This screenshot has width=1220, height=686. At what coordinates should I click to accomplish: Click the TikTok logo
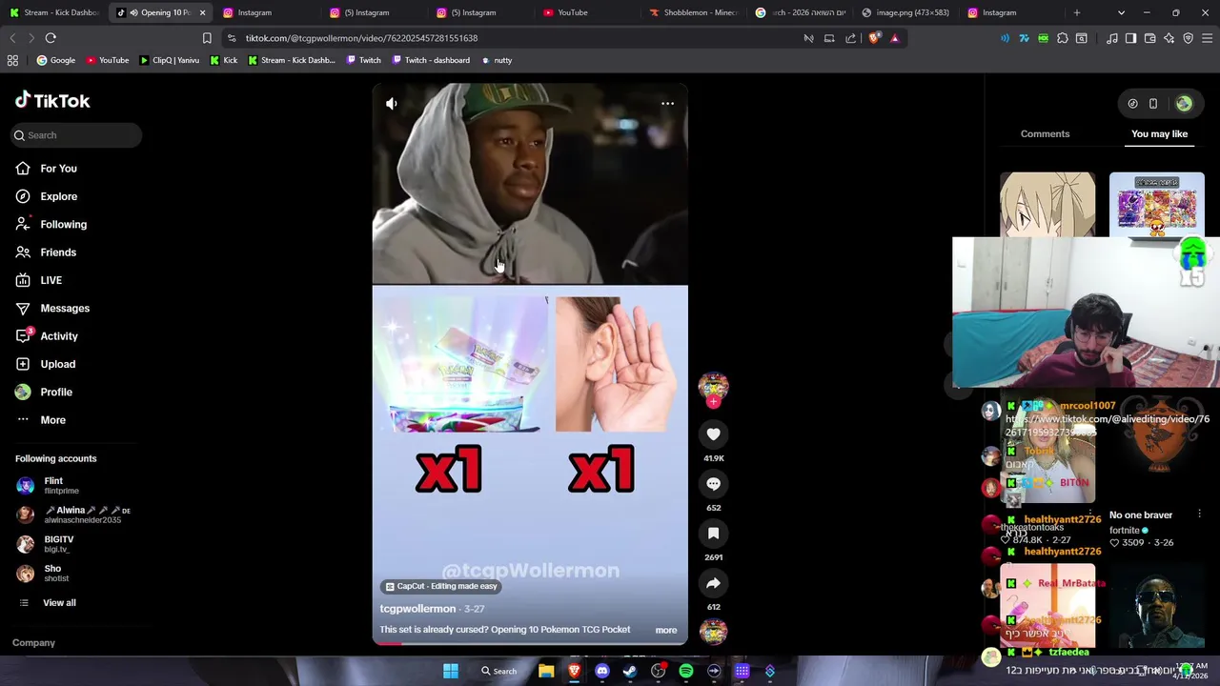click(x=52, y=101)
